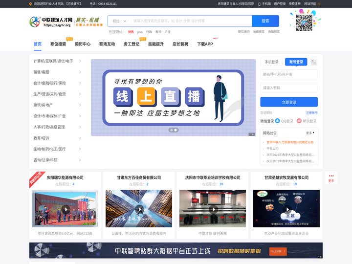This screenshot has width=352, height=264.
Task: Expand the 教育/培训 category
Action: pos(80,138)
